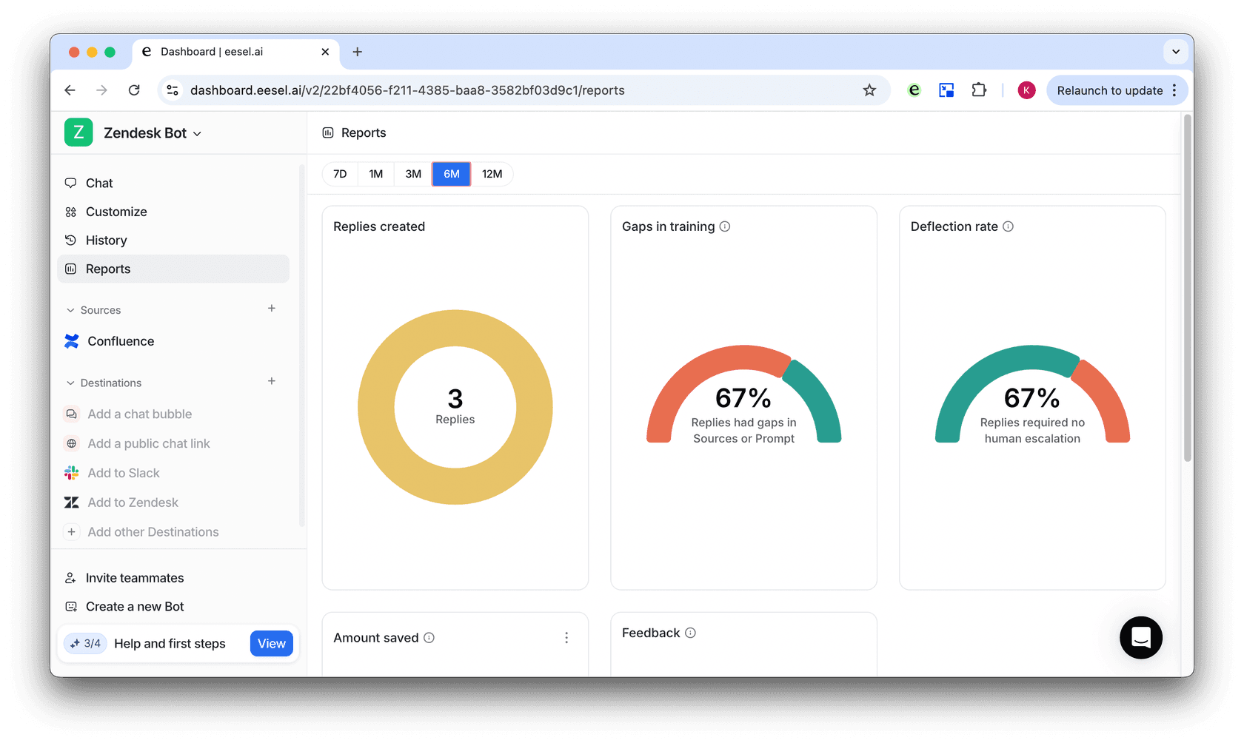Screen dimensions: 1244x743
Task: Click the Feedback info icon
Action: tap(690, 633)
